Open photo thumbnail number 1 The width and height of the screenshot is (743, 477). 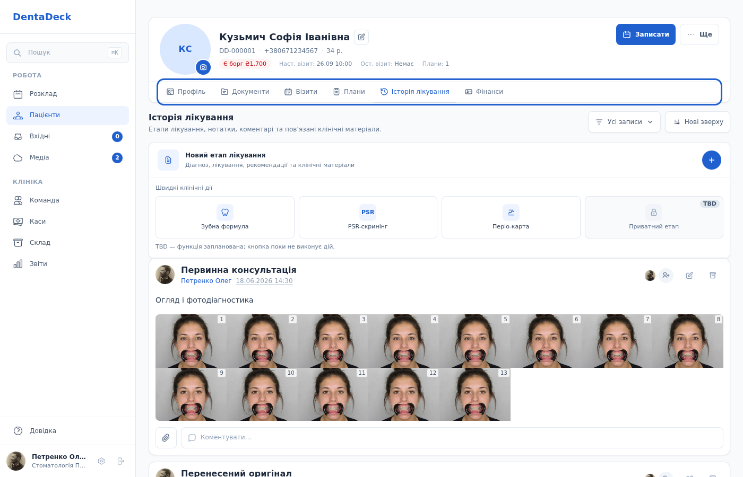[x=191, y=341]
